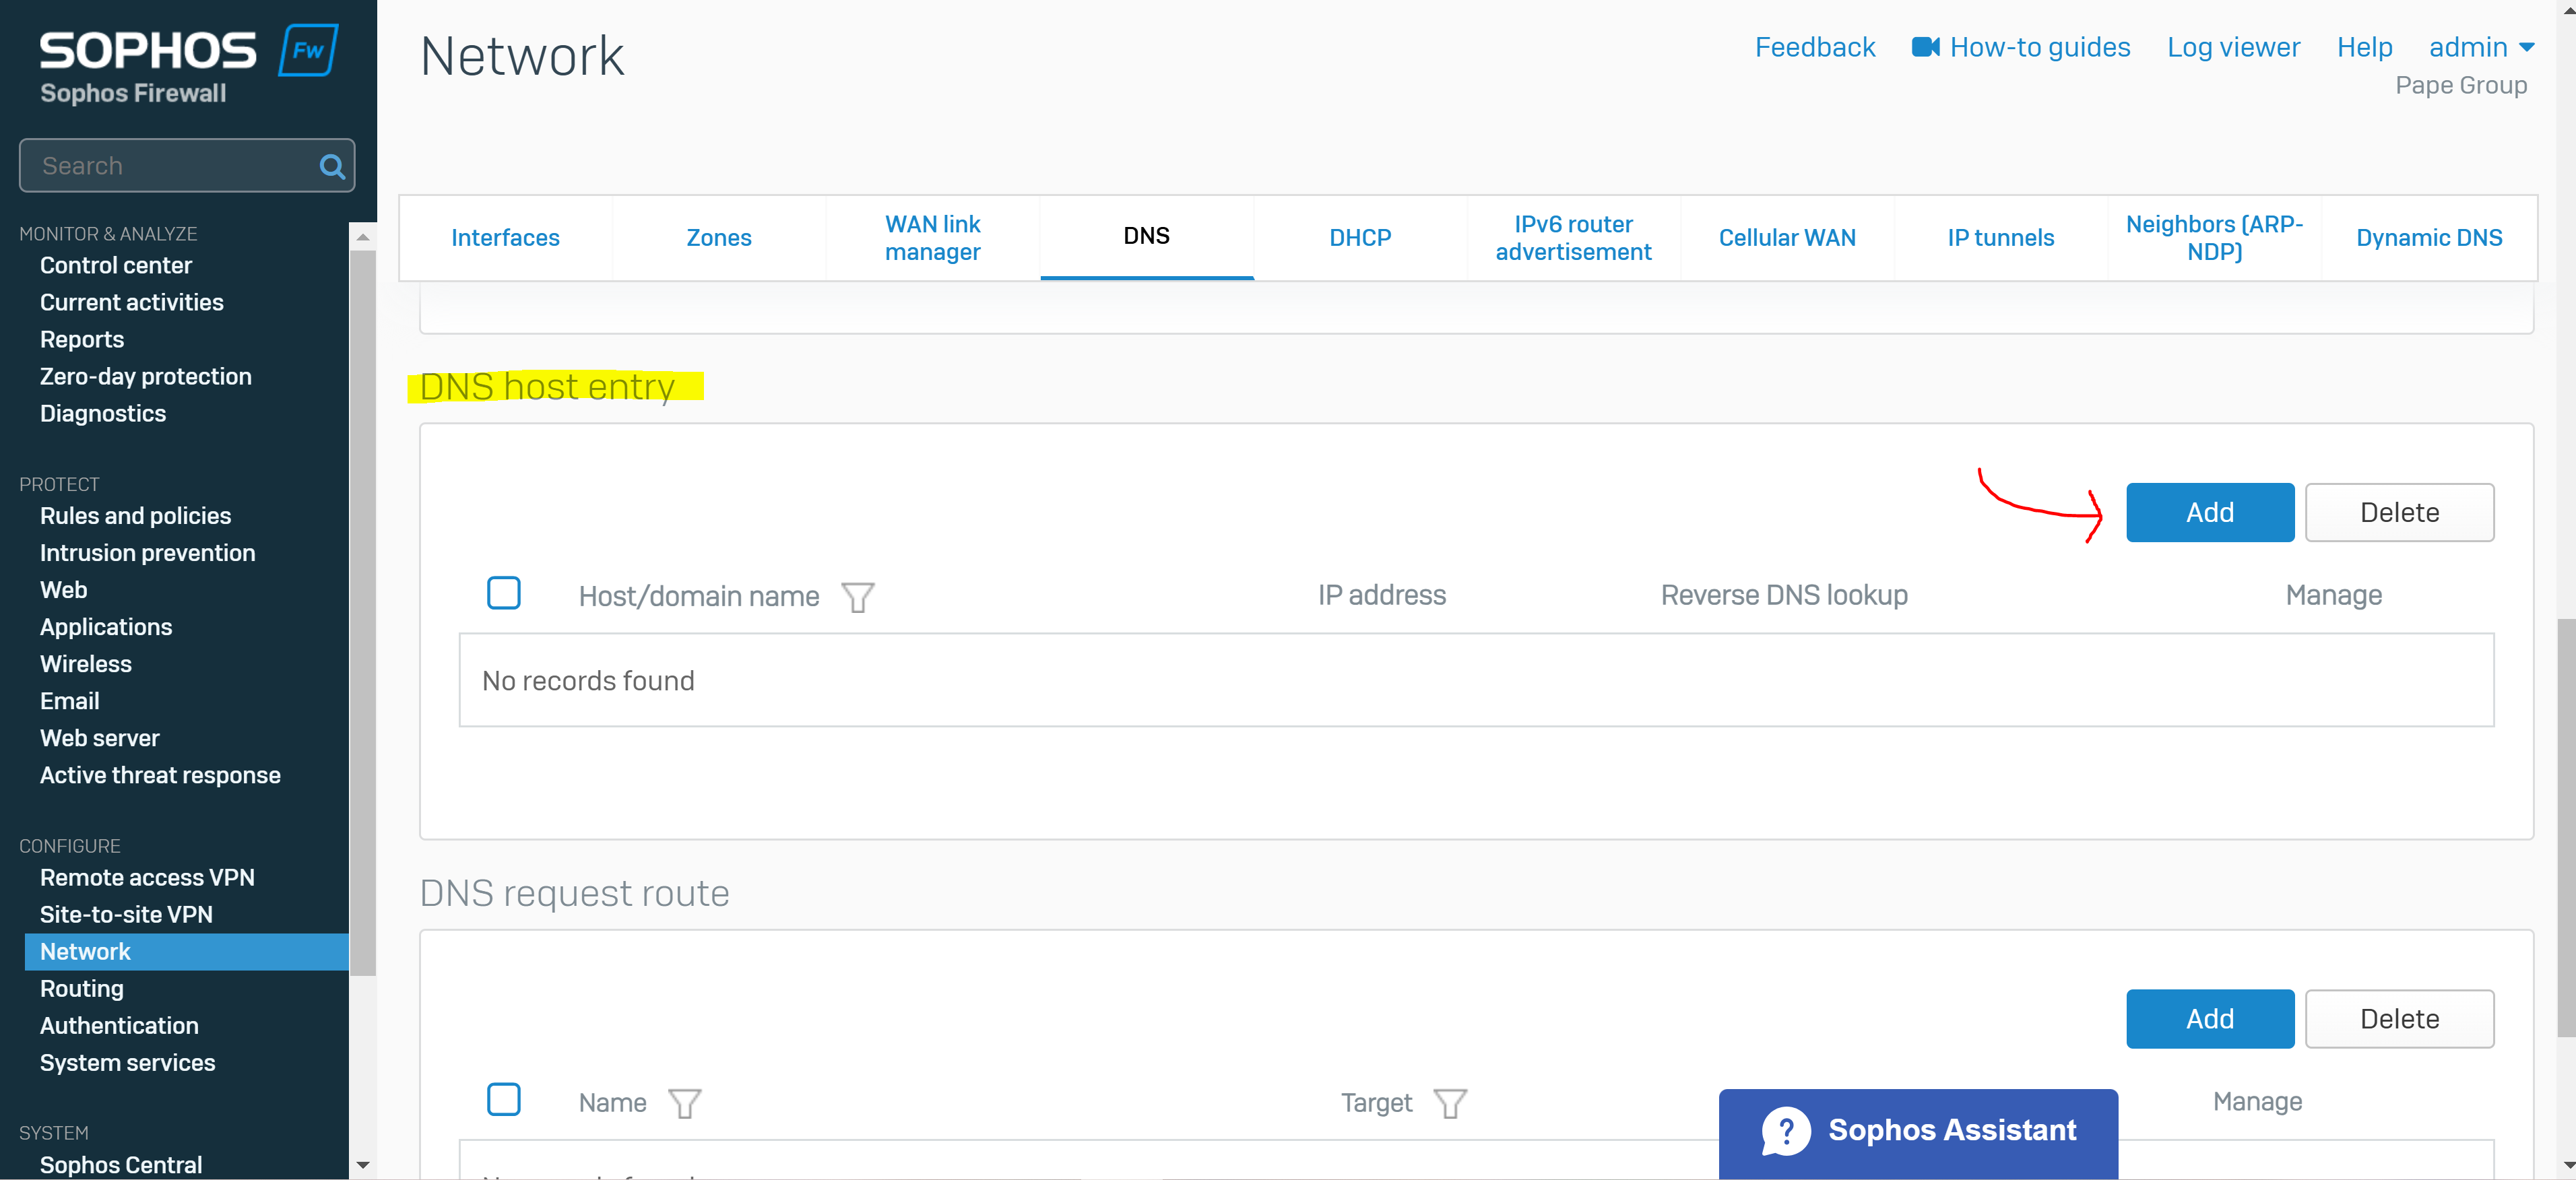Select the DNS tab
Image resolution: width=2576 pixels, height=1180 pixels.
[x=1146, y=237]
